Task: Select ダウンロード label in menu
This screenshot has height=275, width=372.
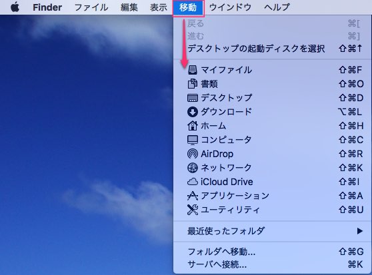Action: point(227,112)
